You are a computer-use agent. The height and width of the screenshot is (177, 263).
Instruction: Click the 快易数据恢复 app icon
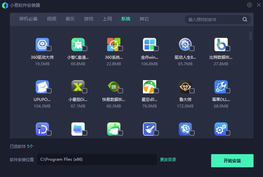point(114,87)
